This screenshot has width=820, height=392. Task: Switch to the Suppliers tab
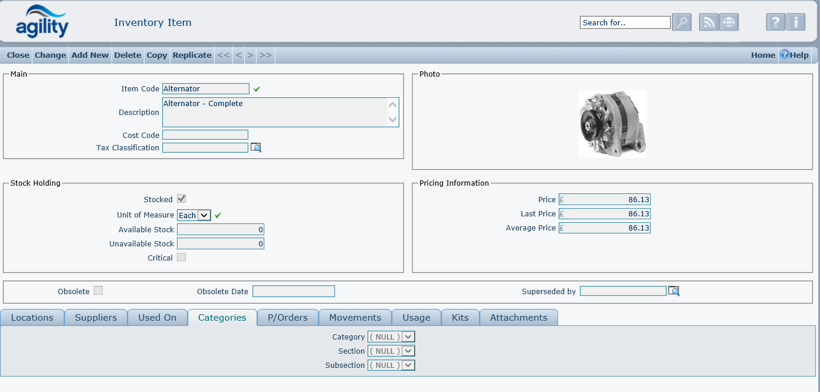pos(96,318)
